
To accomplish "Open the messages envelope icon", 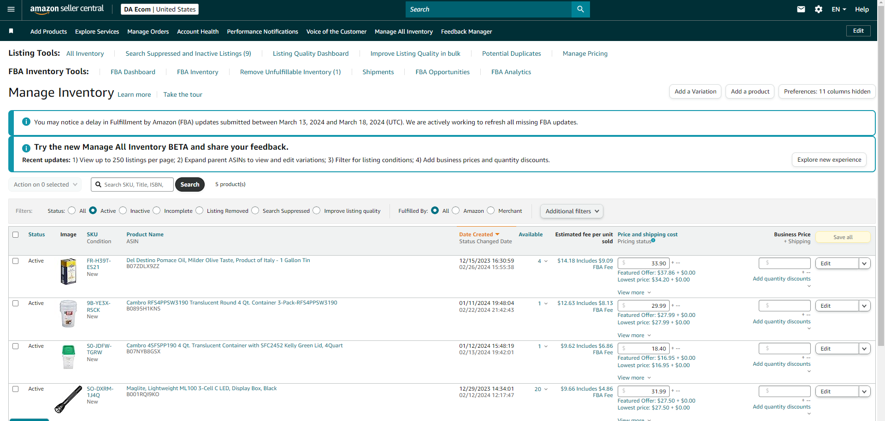I will [x=801, y=9].
